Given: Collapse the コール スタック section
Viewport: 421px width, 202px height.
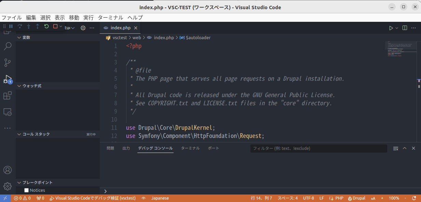Looking at the screenshot, I should coord(58,134).
